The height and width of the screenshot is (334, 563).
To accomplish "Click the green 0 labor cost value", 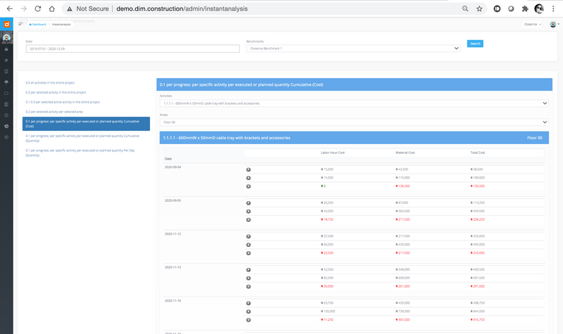I will [x=323, y=186].
